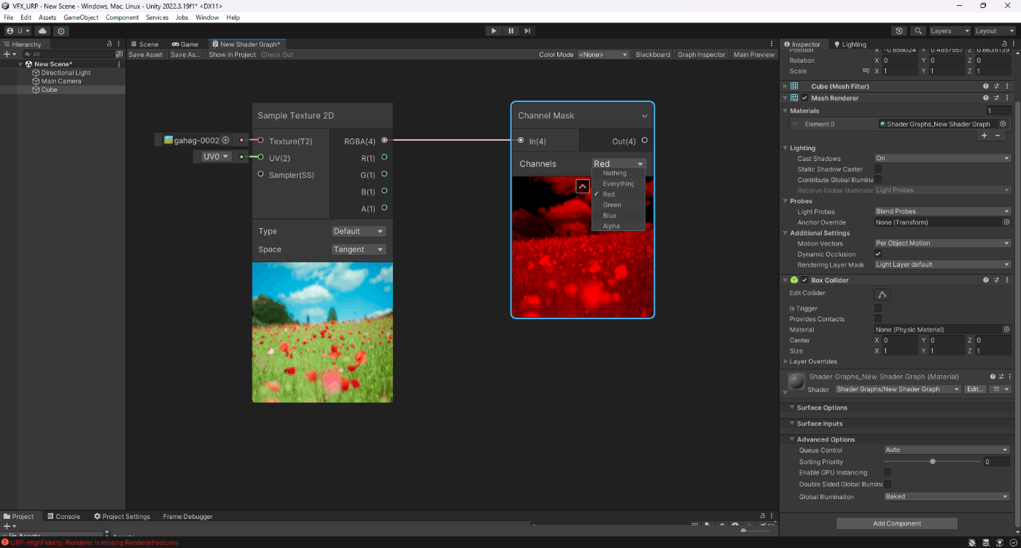This screenshot has width=1021, height=548.
Task: Open Mesh Filter help icon
Action: (x=985, y=86)
